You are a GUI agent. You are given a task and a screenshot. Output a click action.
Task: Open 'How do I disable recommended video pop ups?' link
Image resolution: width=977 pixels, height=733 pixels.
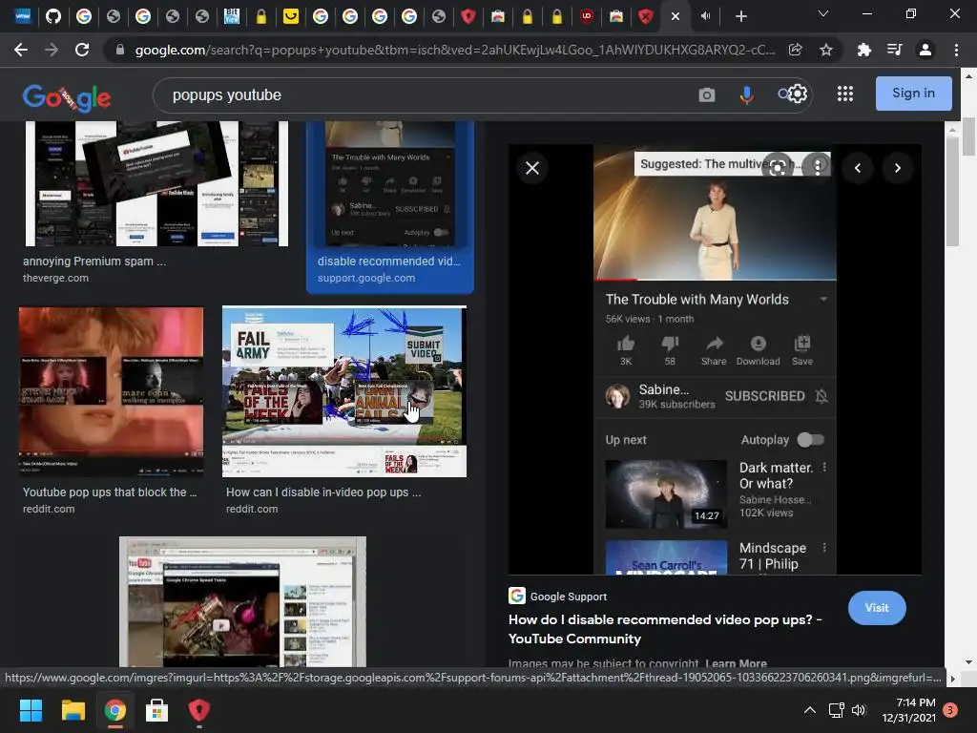665,629
